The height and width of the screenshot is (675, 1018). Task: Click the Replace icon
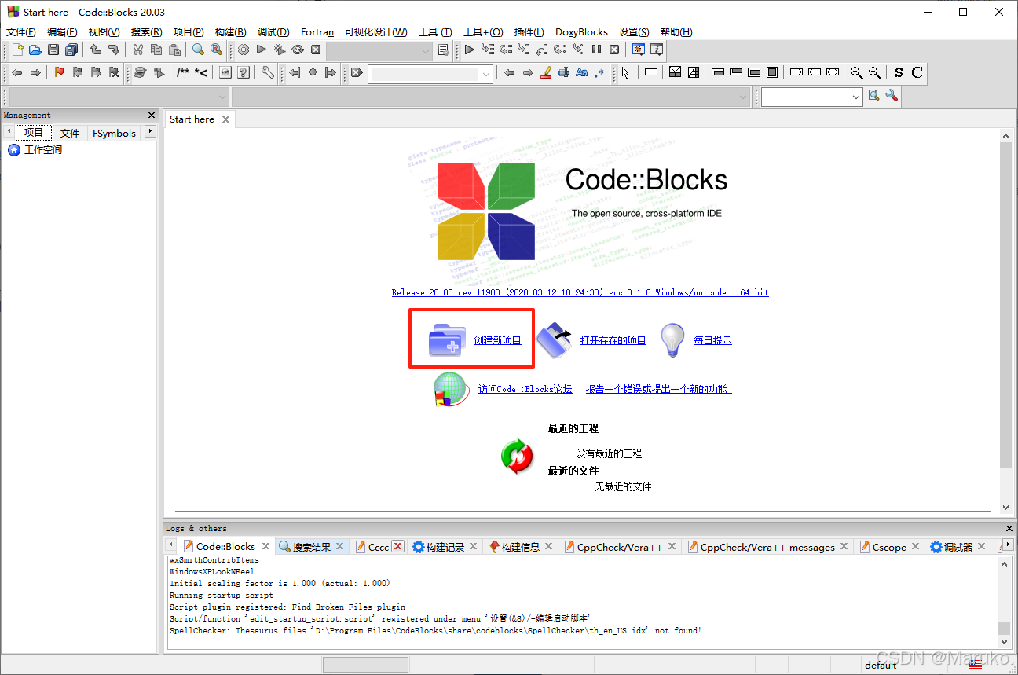pyautogui.click(x=216, y=49)
